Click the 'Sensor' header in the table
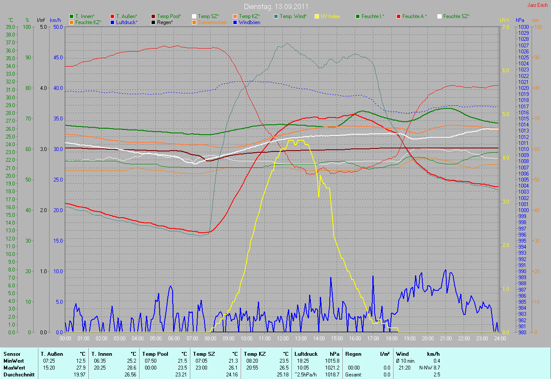The height and width of the screenshot is (379, 551). coord(12,354)
